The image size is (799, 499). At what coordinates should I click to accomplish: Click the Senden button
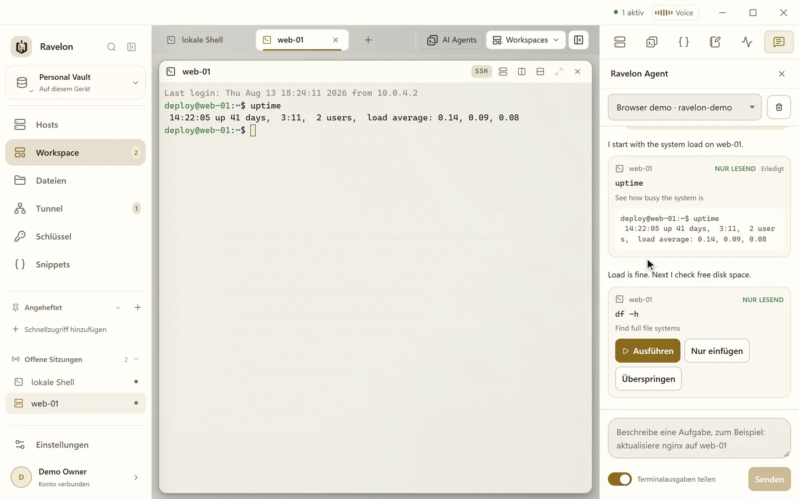pyautogui.click(x=769, y=479)
